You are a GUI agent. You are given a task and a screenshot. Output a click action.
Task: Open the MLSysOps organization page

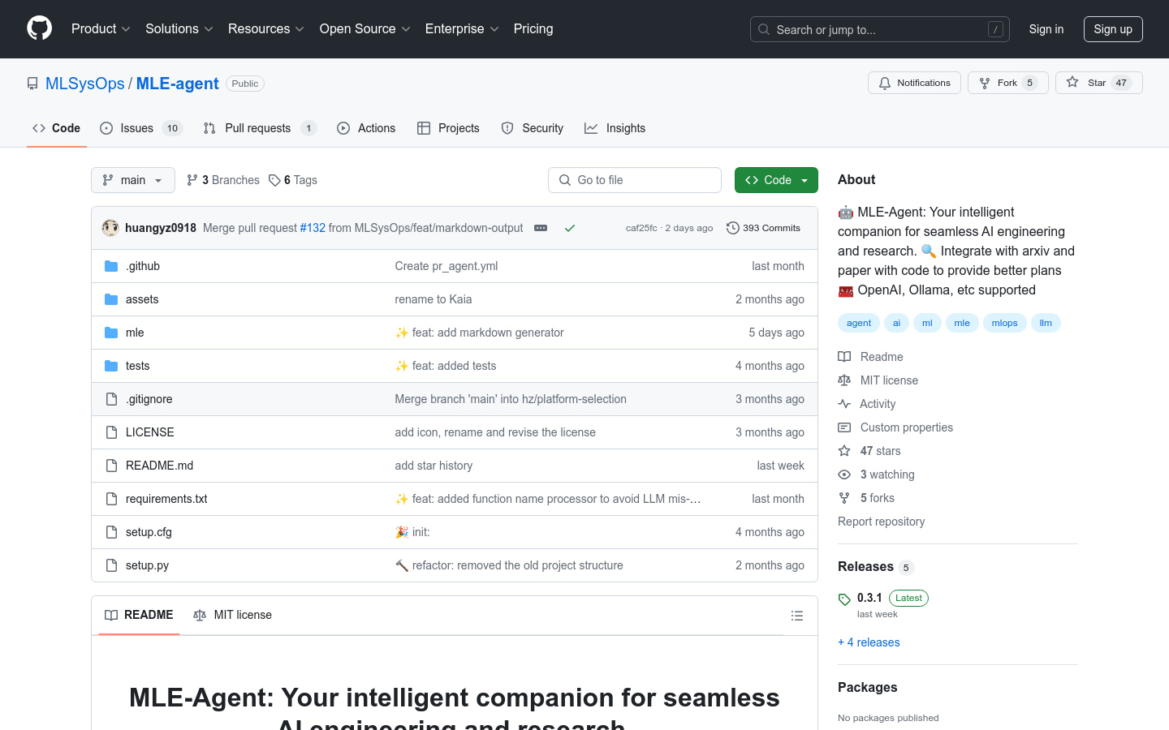85,84
